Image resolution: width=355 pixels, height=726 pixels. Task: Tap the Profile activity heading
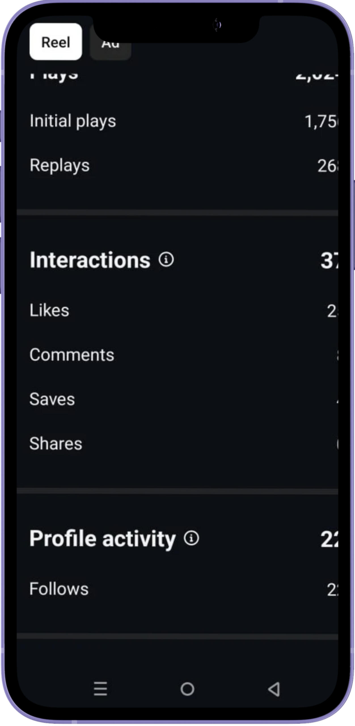click(x=103, y=539)
